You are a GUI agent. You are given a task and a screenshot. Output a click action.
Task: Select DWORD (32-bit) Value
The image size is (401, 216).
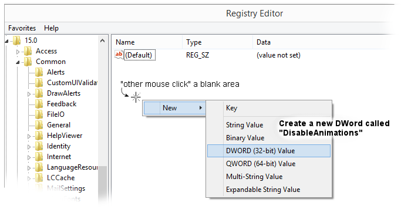coord(269,151)
